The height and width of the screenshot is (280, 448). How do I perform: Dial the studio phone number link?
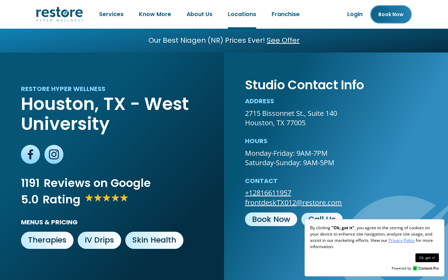(x=268, y=193)
